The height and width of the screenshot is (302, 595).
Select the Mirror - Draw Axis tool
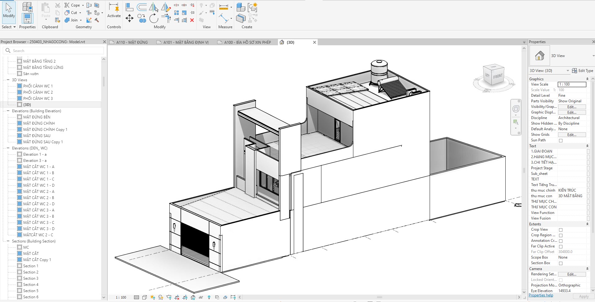[x=166, y=7]
